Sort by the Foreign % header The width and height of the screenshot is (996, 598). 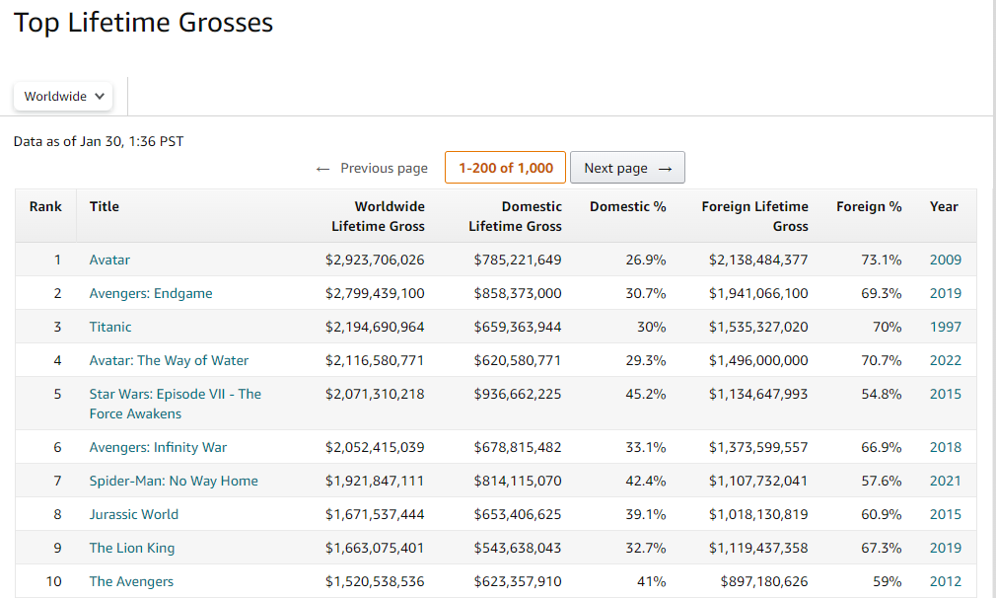point(869,206)
